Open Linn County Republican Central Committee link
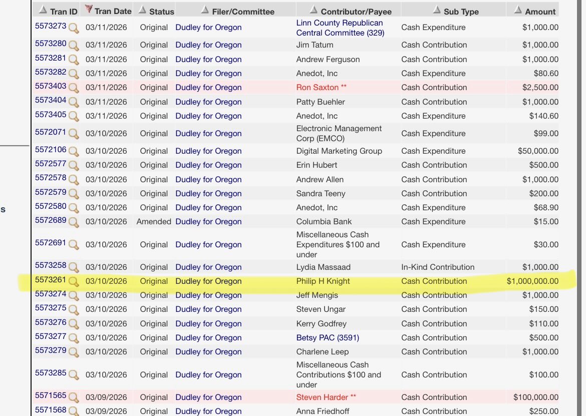Image resolution: width=586 pixels, height=416 pixels. 340,28
